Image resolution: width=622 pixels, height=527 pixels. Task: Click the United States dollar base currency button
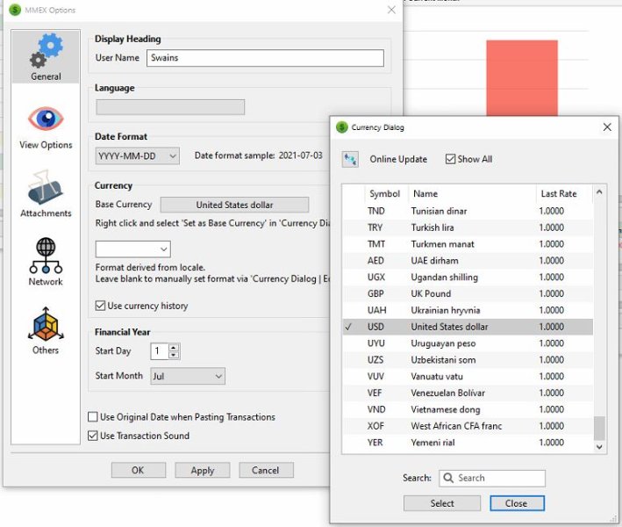pyautogui.click(x=234, y=205)
